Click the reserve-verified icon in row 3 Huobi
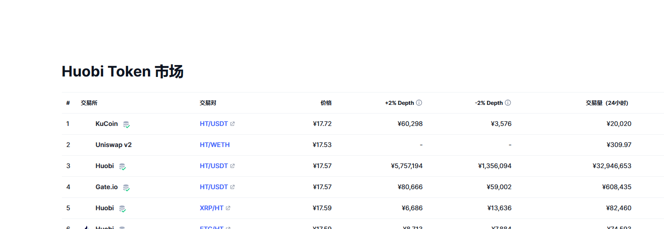Viewport: 664px width, 229px height. coord(122,166)
